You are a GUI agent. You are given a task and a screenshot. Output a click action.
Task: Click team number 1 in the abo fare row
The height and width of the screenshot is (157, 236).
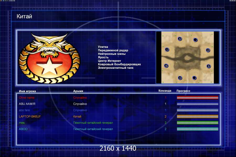point(165,110)
